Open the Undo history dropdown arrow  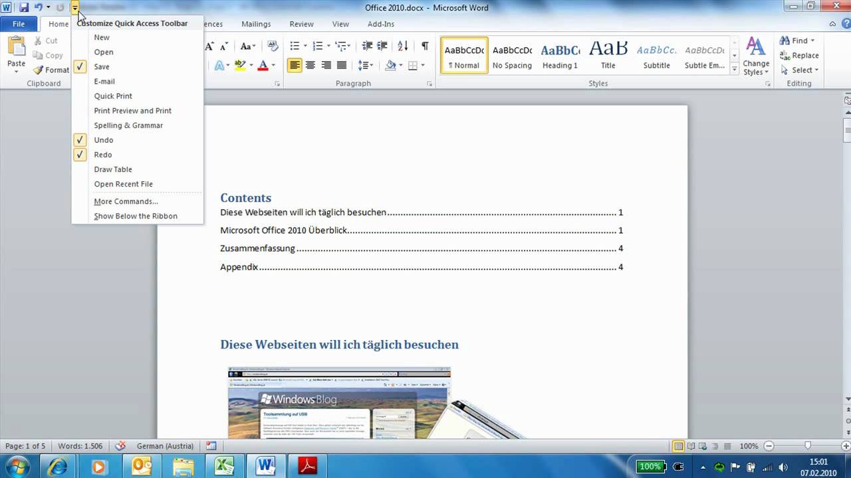[x=48, y=7]
